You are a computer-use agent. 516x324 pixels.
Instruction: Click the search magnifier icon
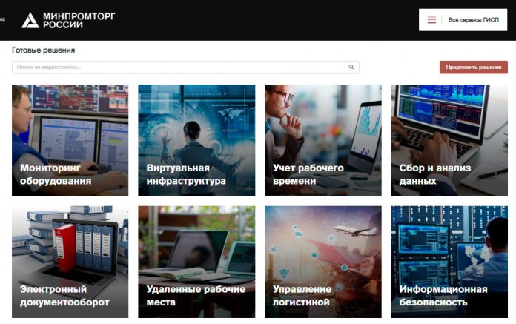coord(351,67)
